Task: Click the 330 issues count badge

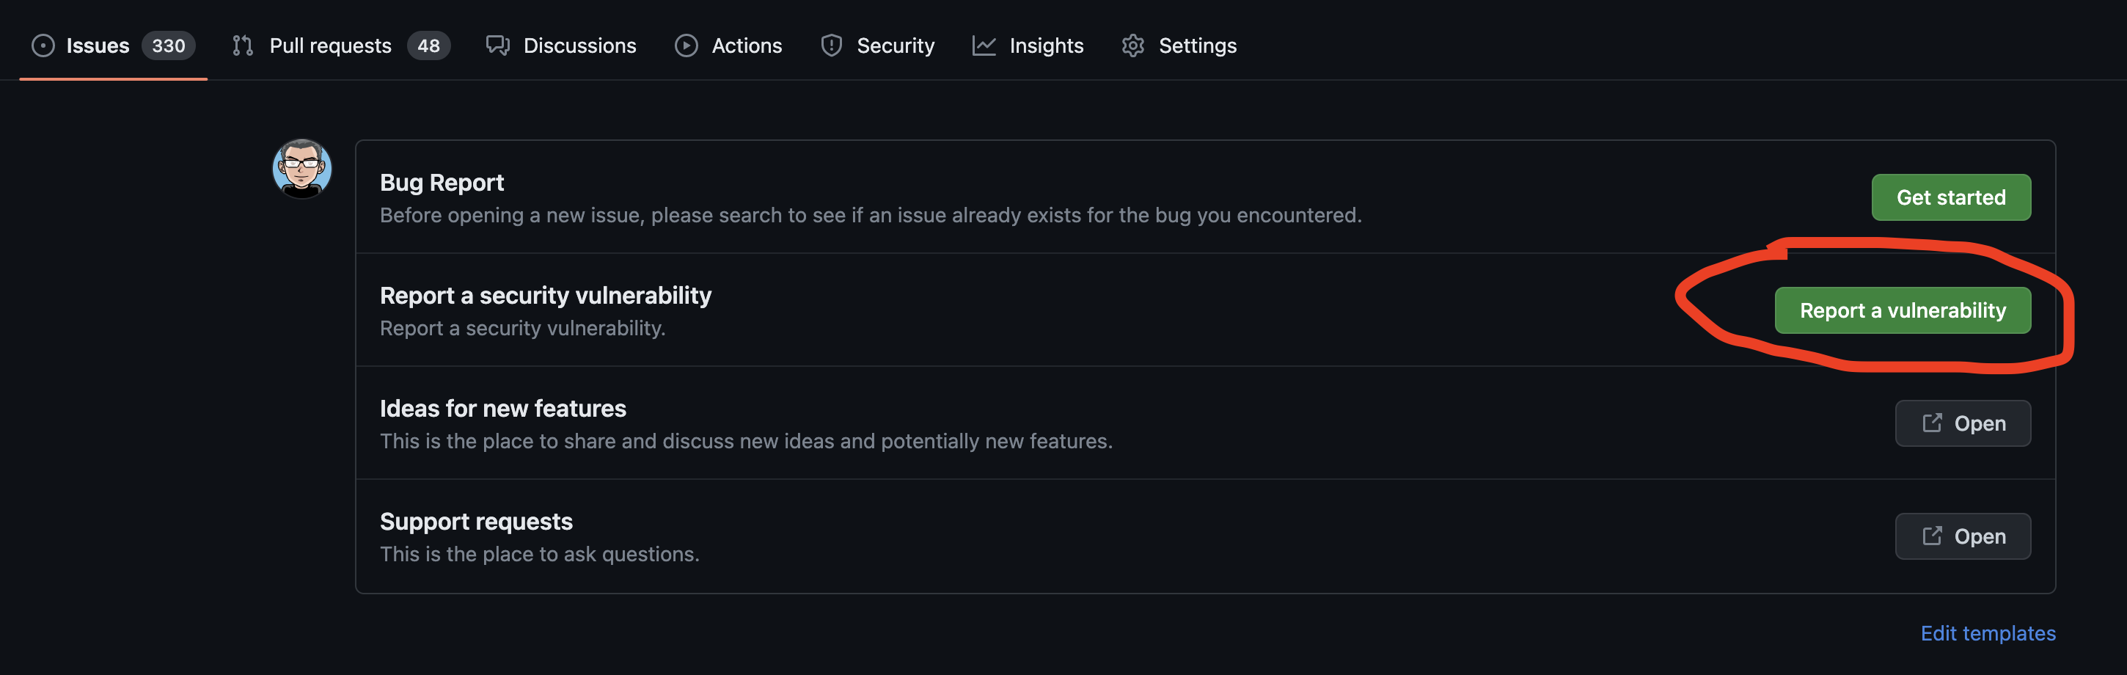Action: tap(168, 45)
